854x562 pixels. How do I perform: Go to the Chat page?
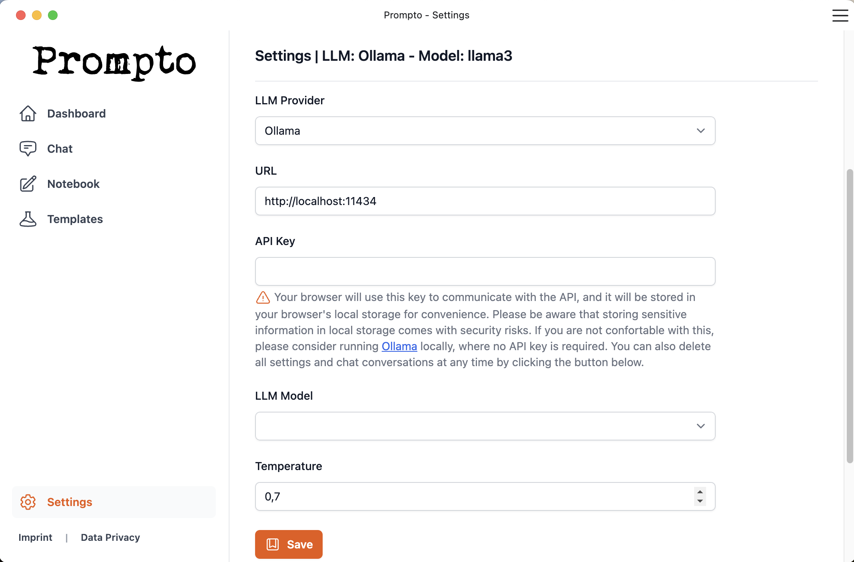(60, 149)
